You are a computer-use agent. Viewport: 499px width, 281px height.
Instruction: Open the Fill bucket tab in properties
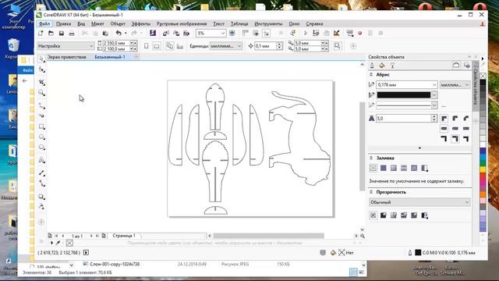pyautogui.click(x=382, y=66)
